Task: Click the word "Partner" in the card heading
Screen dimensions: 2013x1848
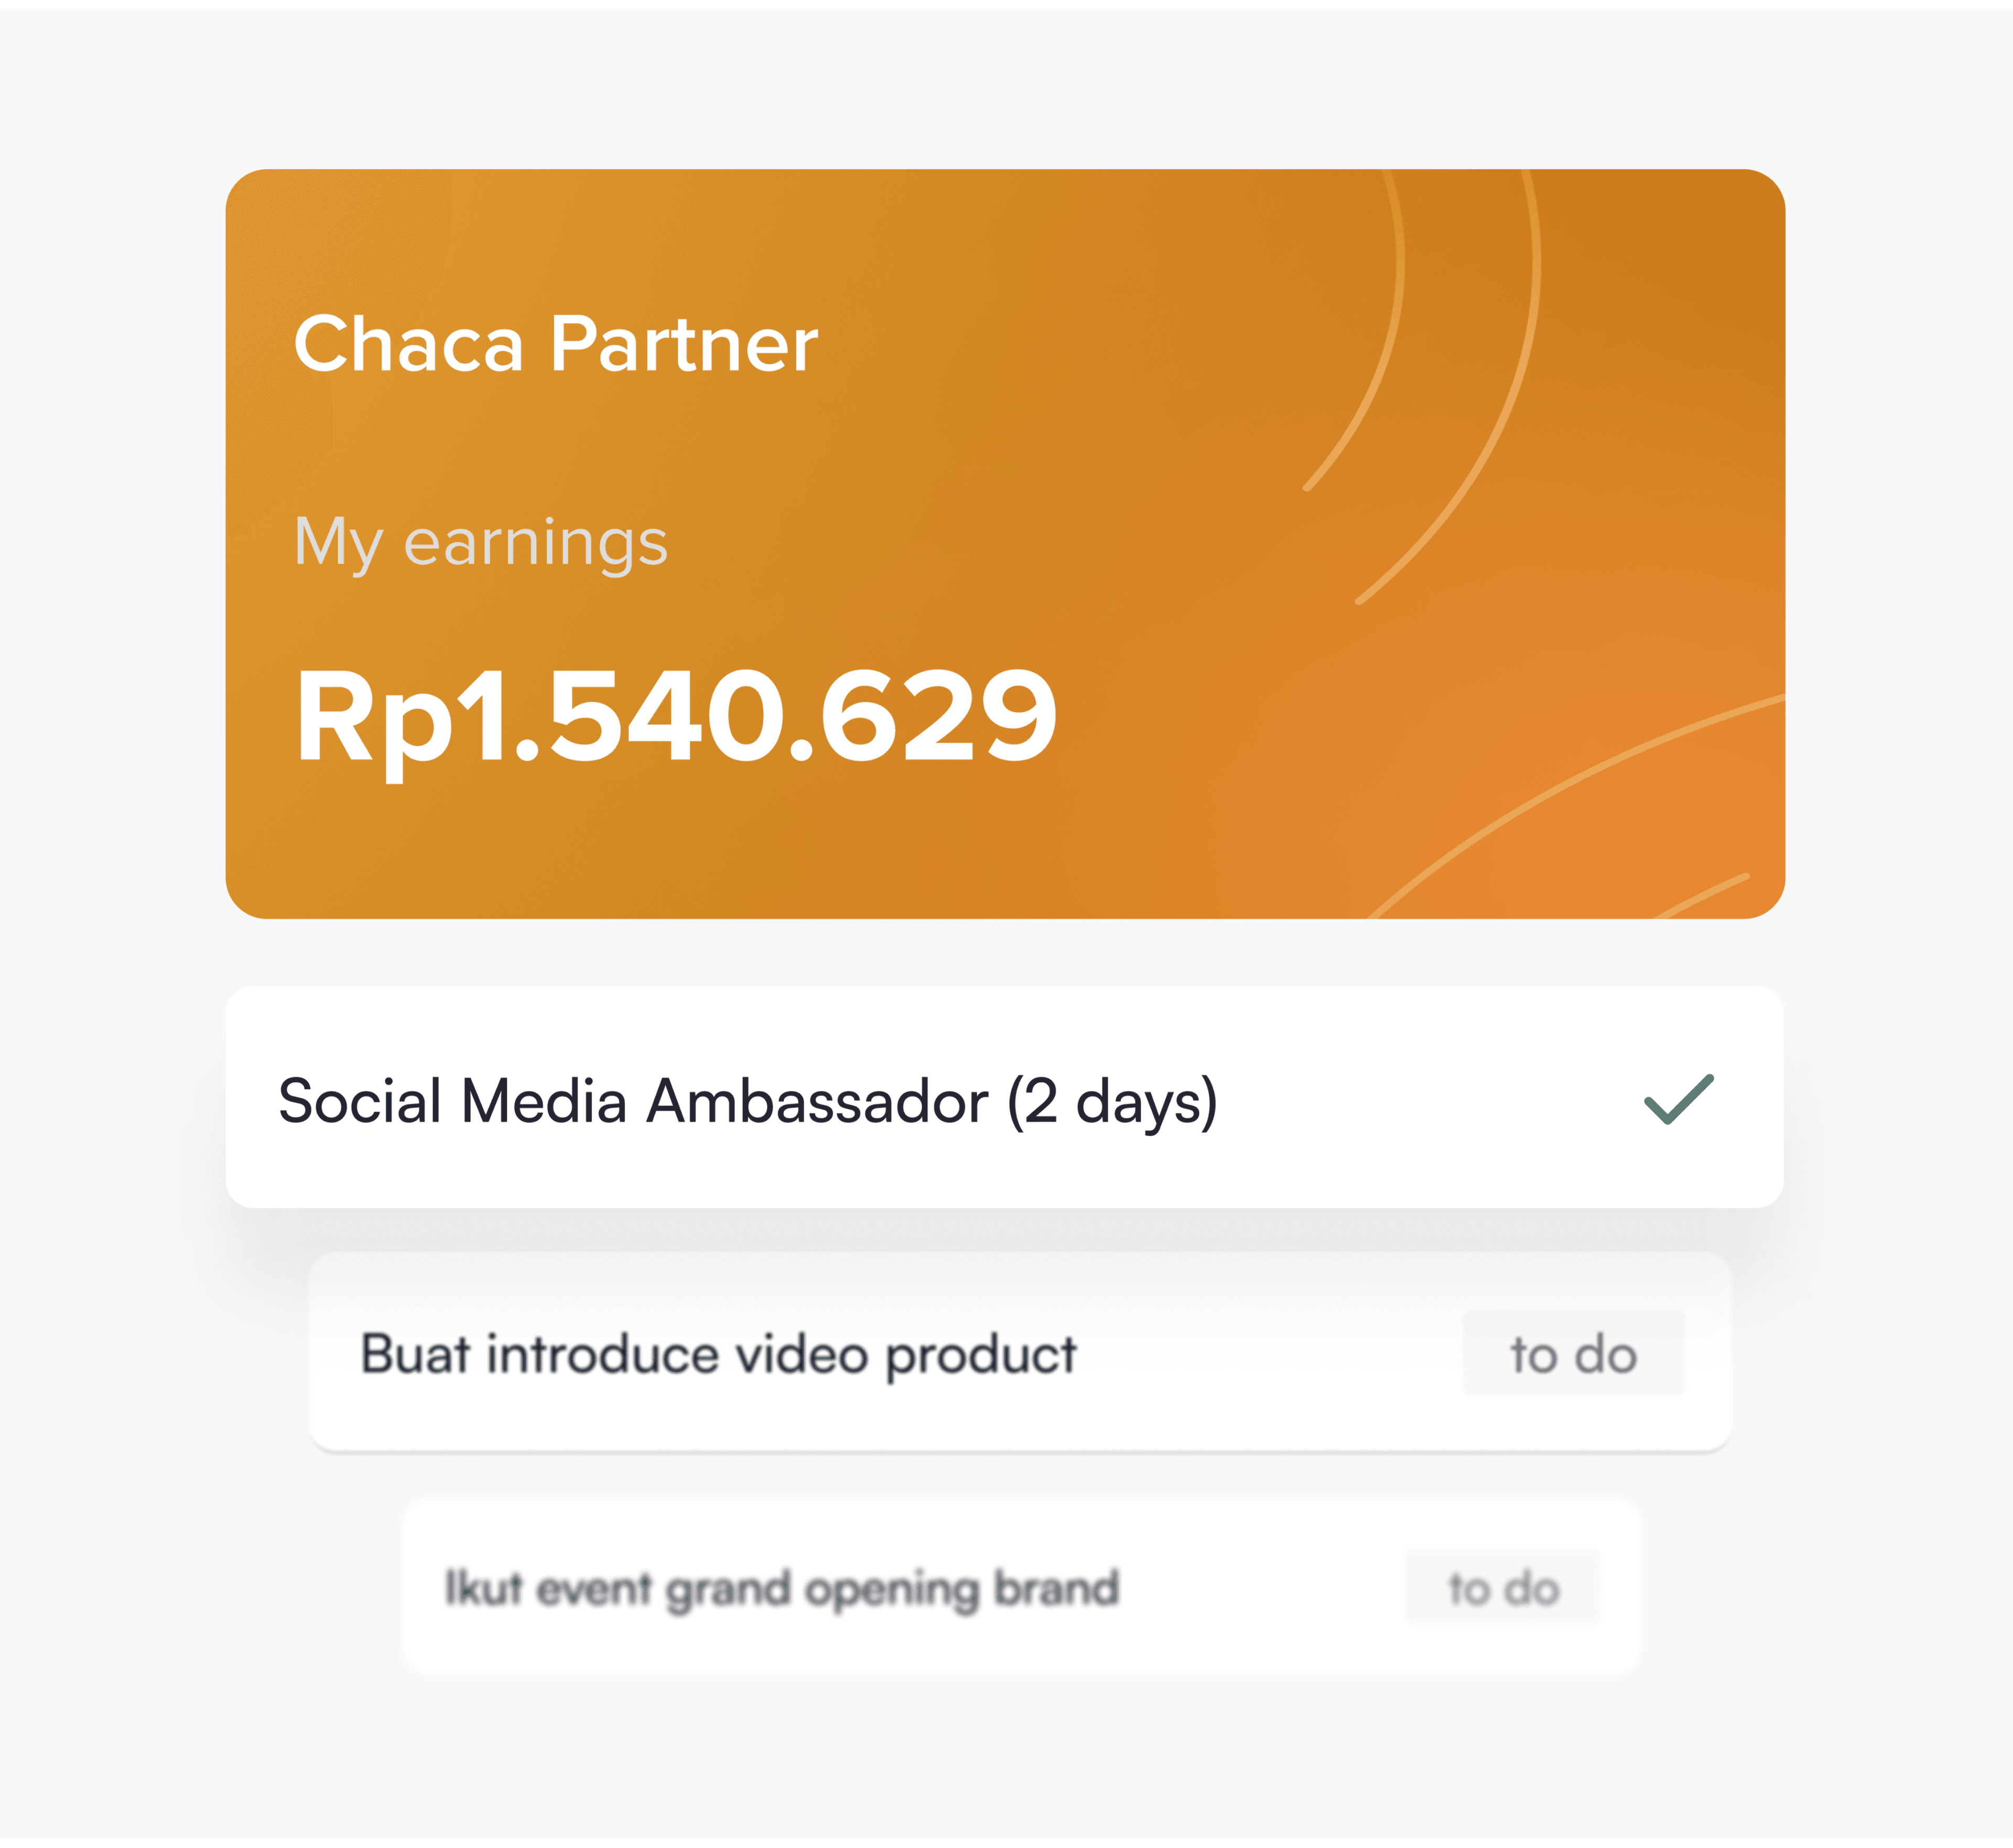Action: tap(684, 344)
